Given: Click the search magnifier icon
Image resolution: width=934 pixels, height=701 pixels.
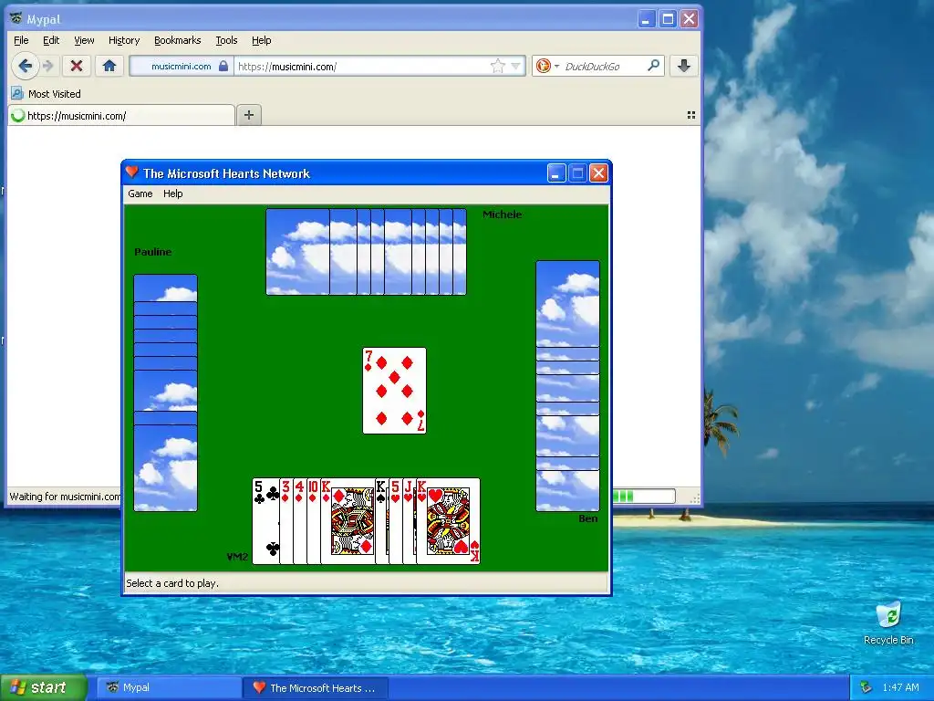Looking at the screenshot, I should pos(653,66).
